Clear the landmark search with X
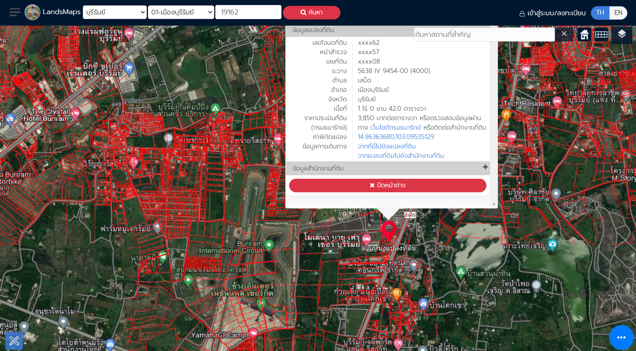 (564, 34)
